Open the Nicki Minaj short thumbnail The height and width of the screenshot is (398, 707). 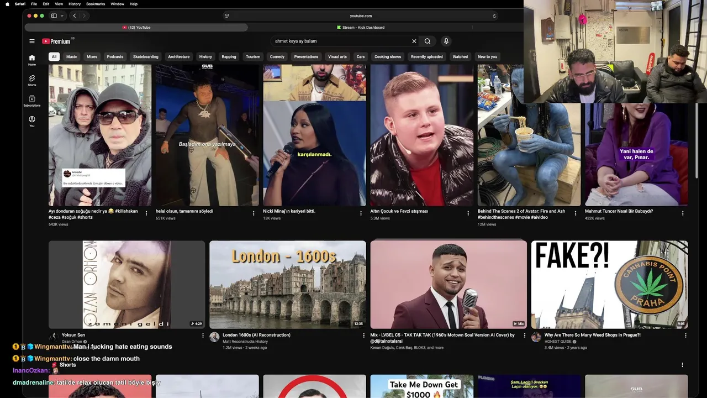coord(314,135)
